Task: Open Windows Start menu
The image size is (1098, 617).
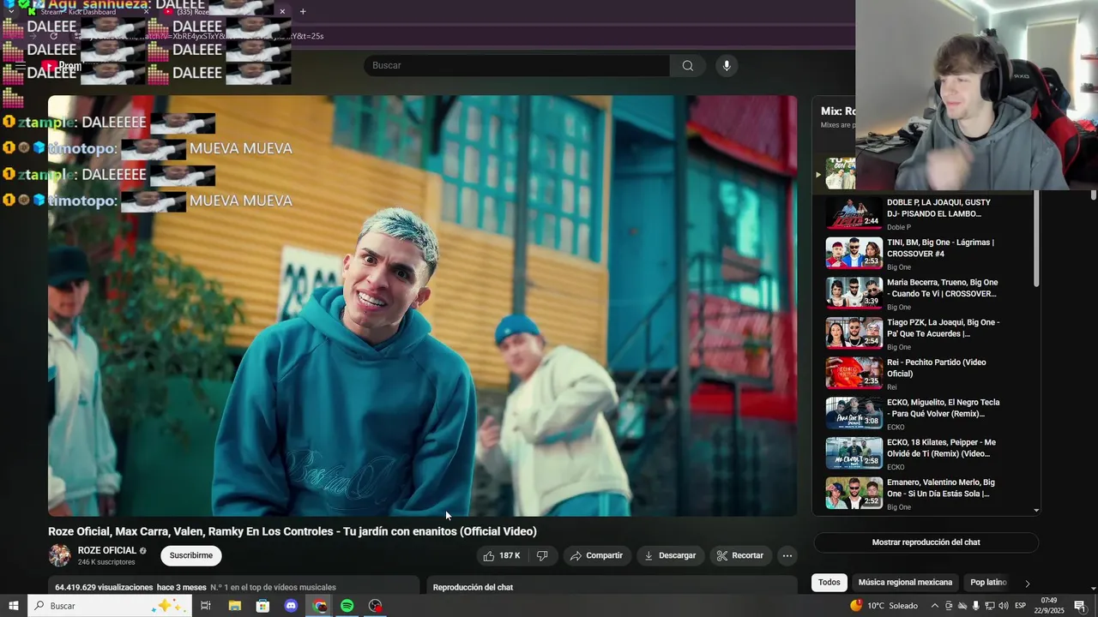Action: (x=13, y=606)
